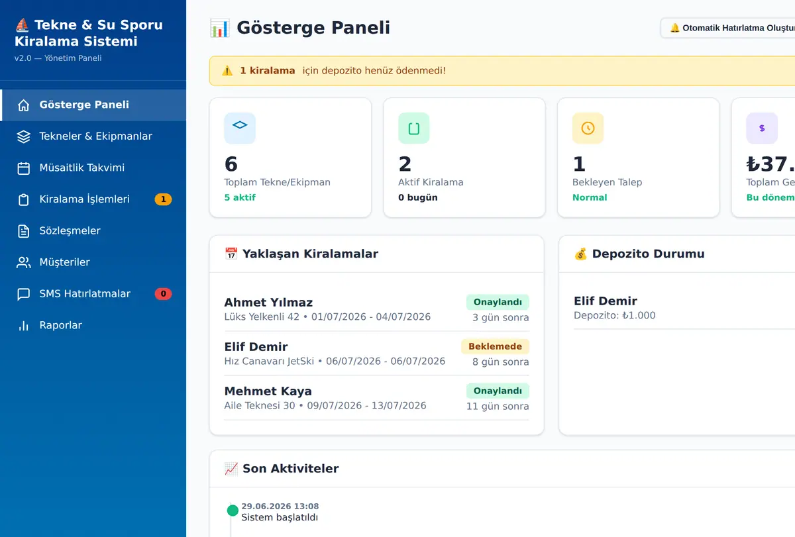This screenshot has width=795, height=537.
Task: Show the Müşteriler list
Action: [94, 262]
